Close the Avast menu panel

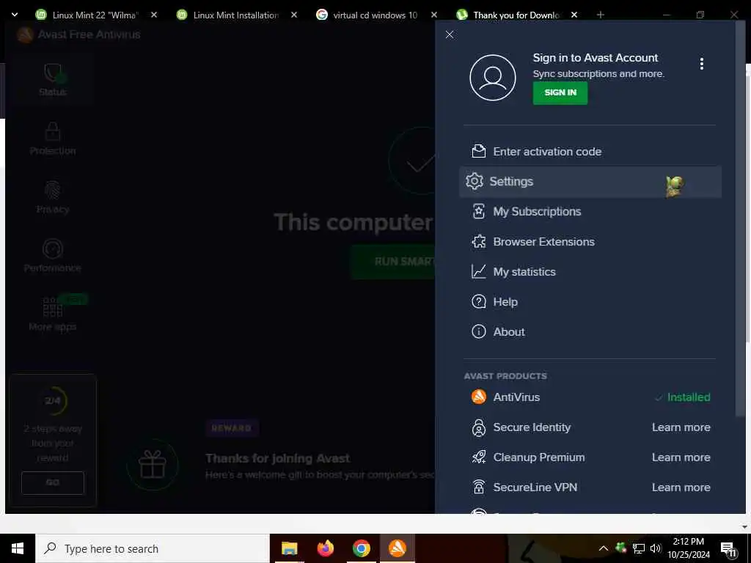(450, 34)
